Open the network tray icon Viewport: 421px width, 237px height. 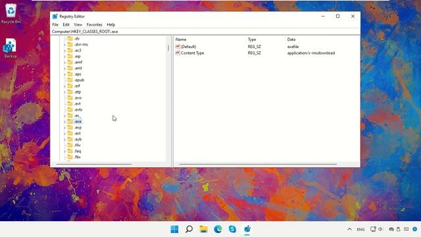tap(373, 229)
